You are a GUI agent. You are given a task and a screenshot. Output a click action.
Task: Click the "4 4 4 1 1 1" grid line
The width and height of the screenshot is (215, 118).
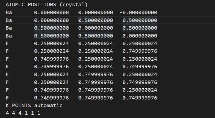(23, 112)
